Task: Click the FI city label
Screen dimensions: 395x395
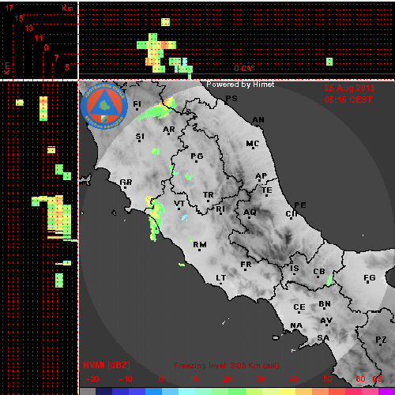Action: point(137,104)
